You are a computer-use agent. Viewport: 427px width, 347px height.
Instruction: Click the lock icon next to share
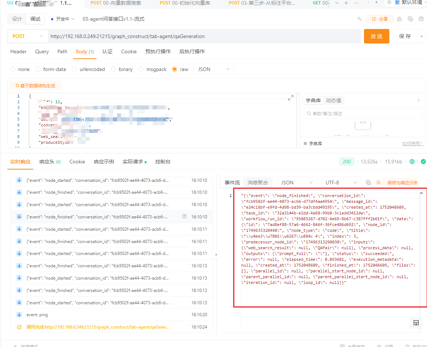[399, 19]
